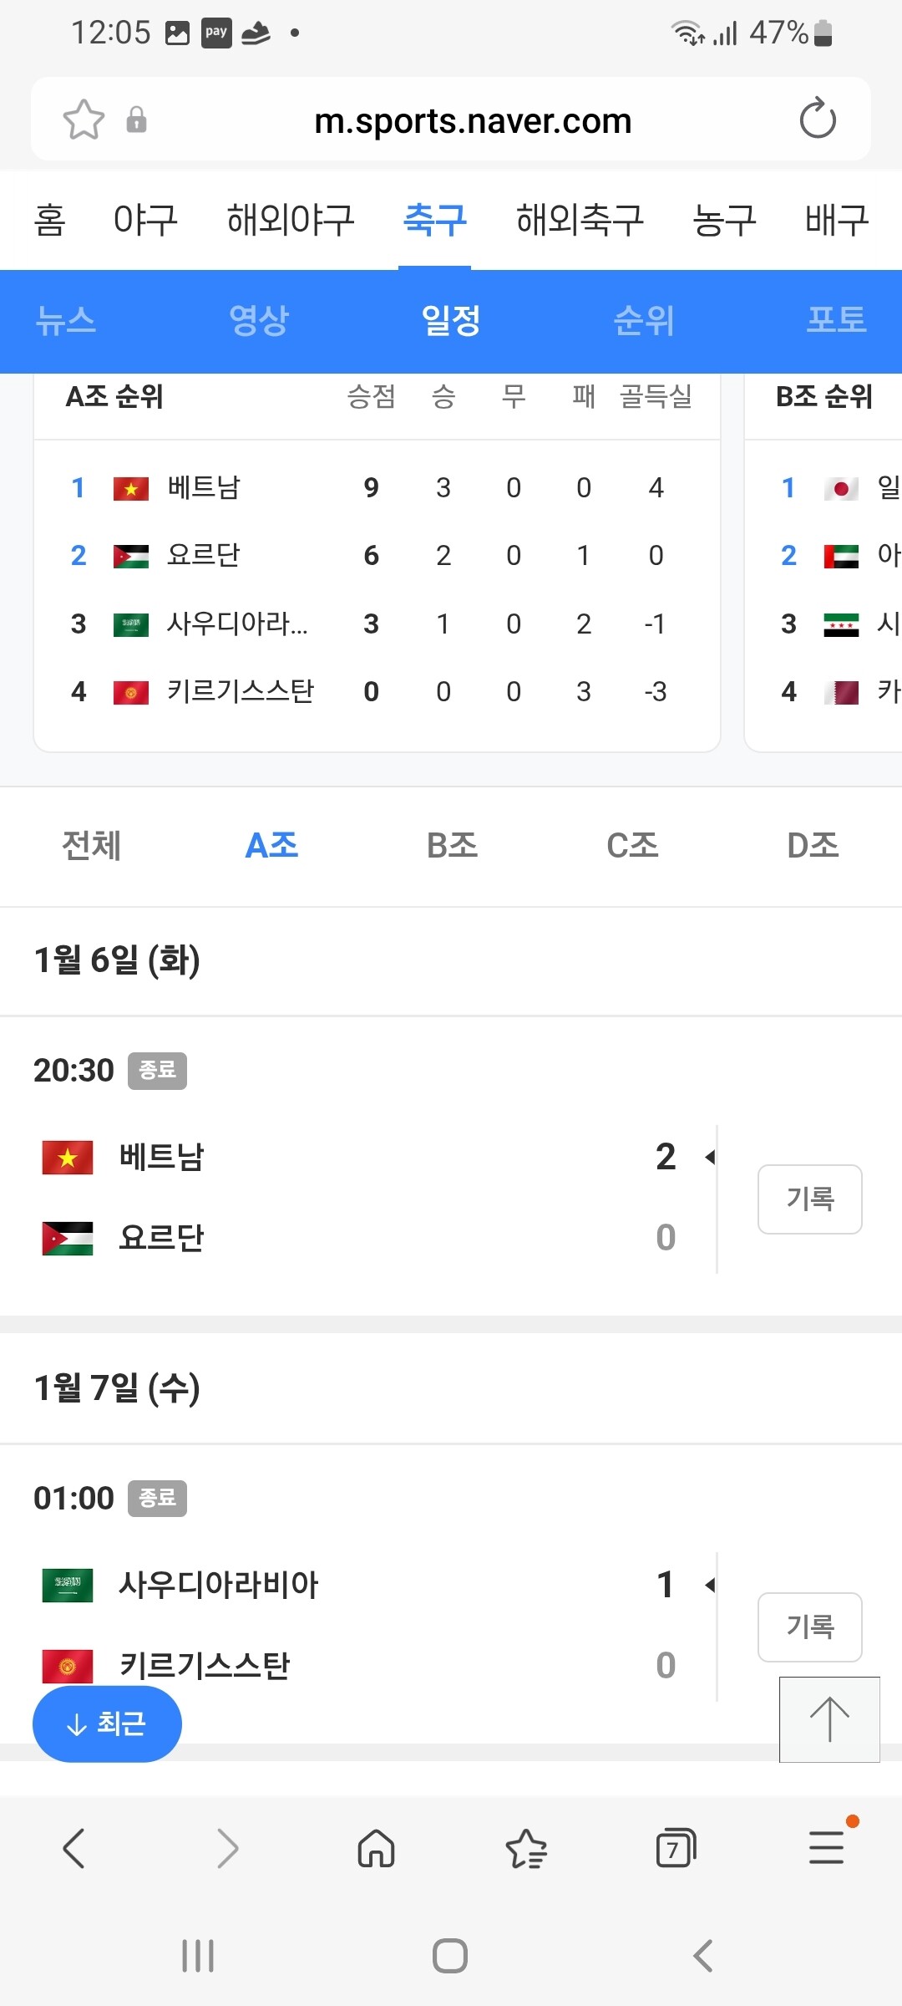Select the 전체 group filter
Viewport: 902px width, 2006px height.
pos(91,846)
